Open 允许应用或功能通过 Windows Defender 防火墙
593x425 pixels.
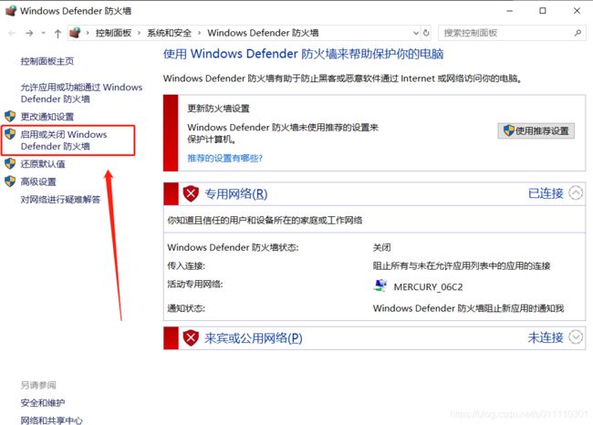click(81, 93)
